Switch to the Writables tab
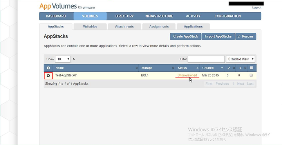Viewport: 282px width, 145px height. point(90,26)
